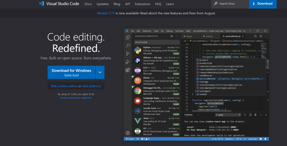
Task: Click the feedback smiley in status bar
Action: click(x=261, y=139)
